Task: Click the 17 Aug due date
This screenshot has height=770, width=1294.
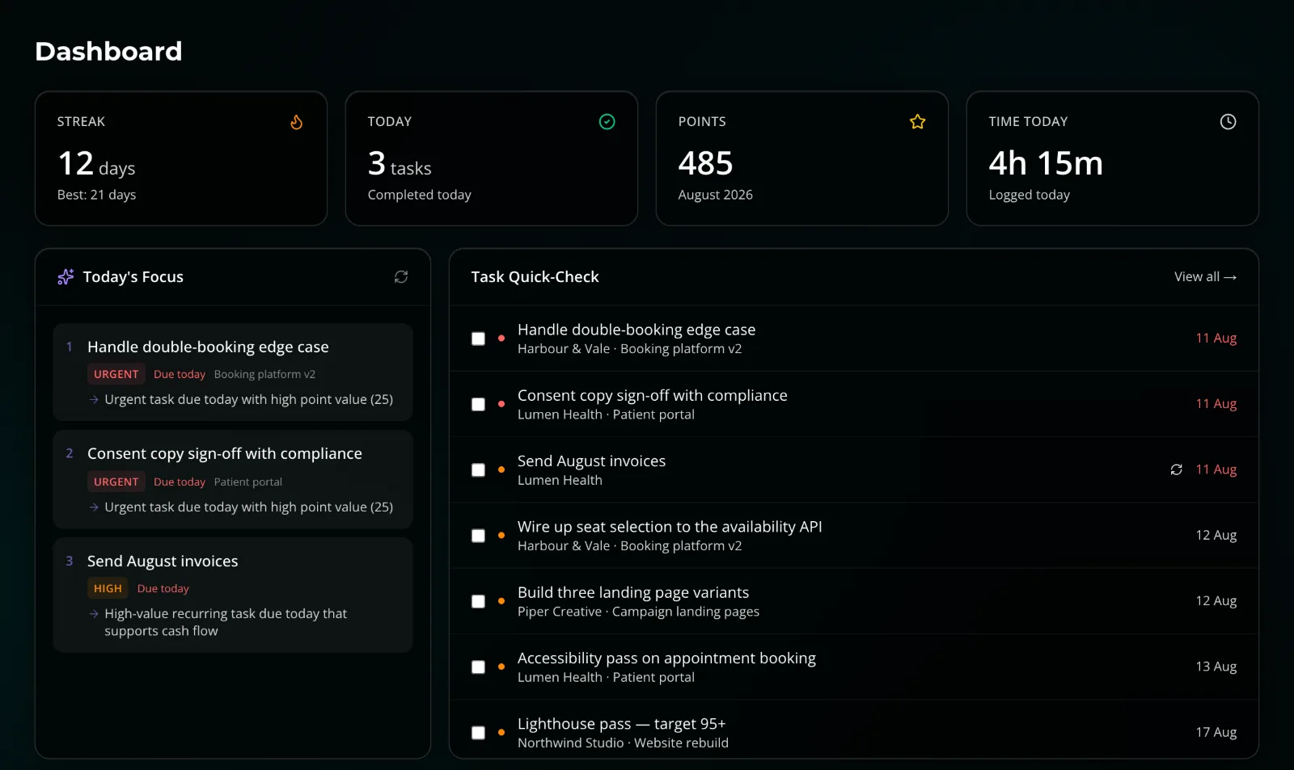Action: click(1216, 733)
